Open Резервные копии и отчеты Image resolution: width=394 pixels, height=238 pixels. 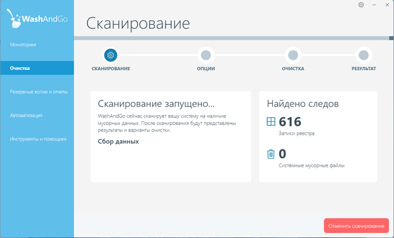[39, 92]
